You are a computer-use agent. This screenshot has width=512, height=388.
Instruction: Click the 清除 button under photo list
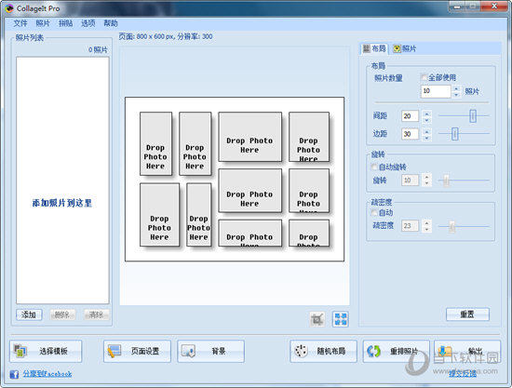(x=96, y=314)
